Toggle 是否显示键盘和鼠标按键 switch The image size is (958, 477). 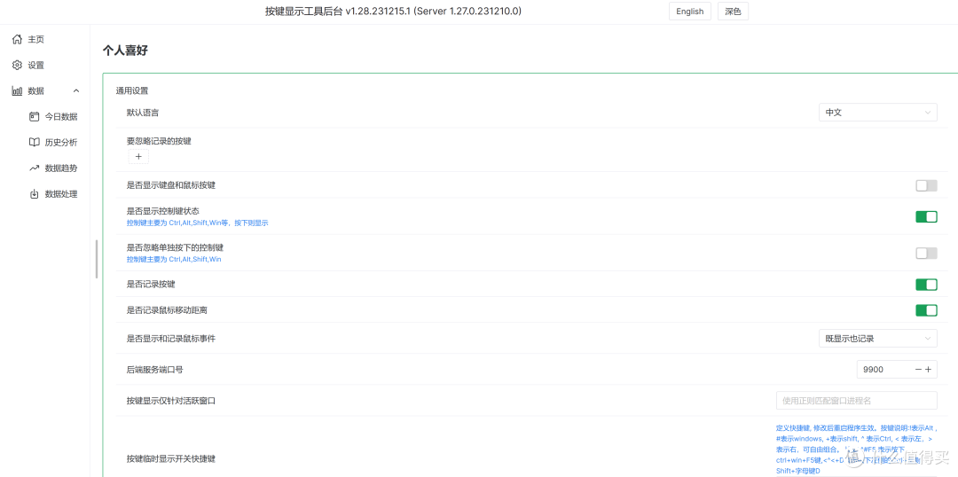[926, 185]
